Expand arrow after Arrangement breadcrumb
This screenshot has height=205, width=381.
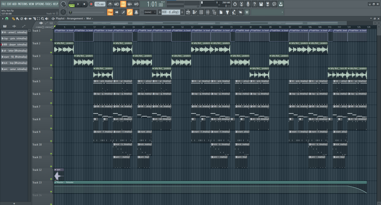click(x=85, y=18)
